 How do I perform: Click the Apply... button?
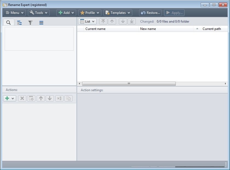pos(174,13)
